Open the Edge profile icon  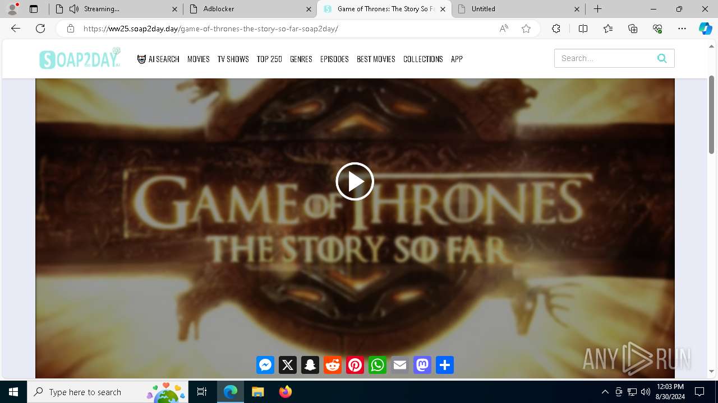12,9
